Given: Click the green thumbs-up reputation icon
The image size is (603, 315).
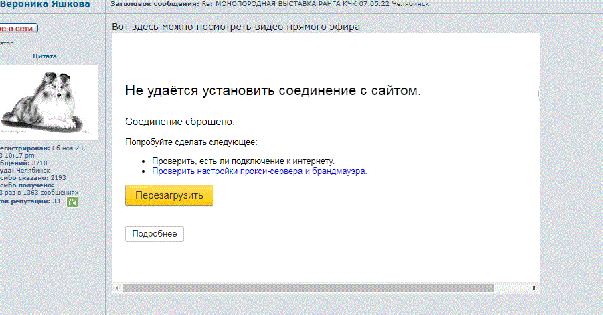Looking at the screenshot, I should [x=72, y=202].
